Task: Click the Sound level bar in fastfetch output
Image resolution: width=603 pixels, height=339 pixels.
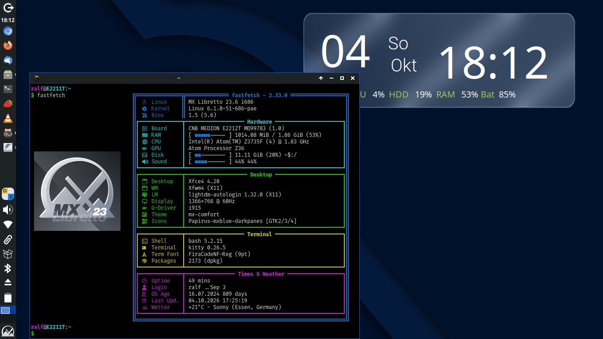Action: [x=210, y=162]
